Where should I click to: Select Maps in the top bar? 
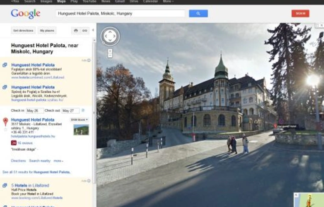tap(62, 1)
